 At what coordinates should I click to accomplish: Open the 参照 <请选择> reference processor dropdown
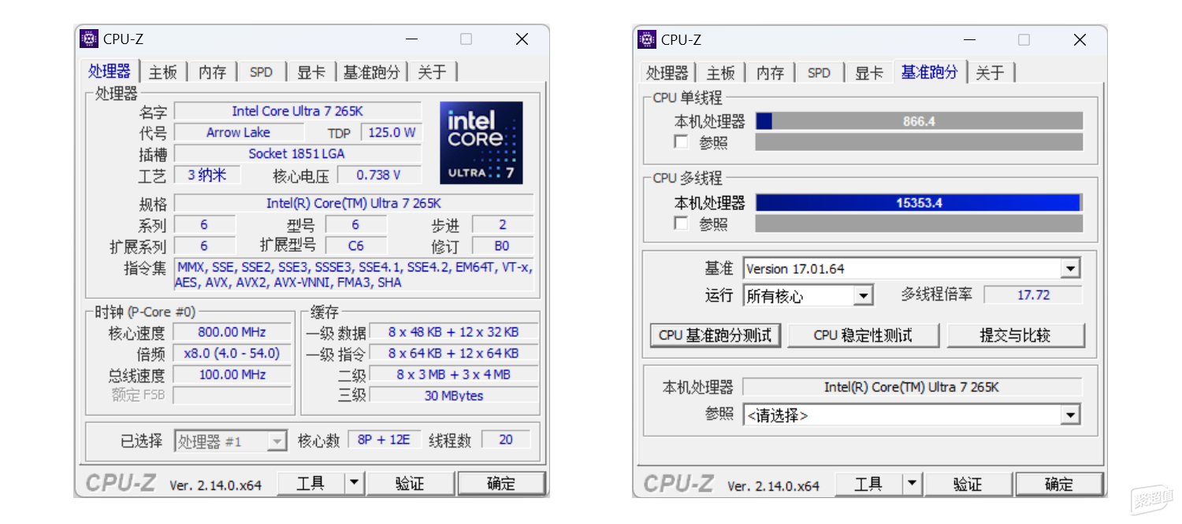[911, 415]
